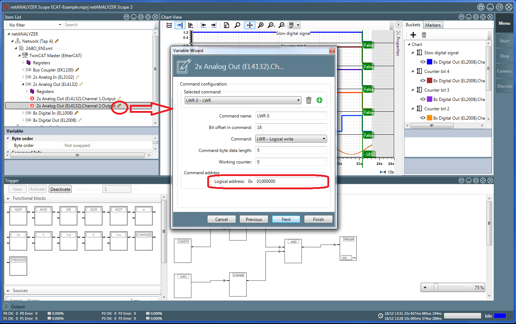Click the Next button in Variable Wizard
The width and height of the screenshot is (516, 324).
tap(286, 219)
